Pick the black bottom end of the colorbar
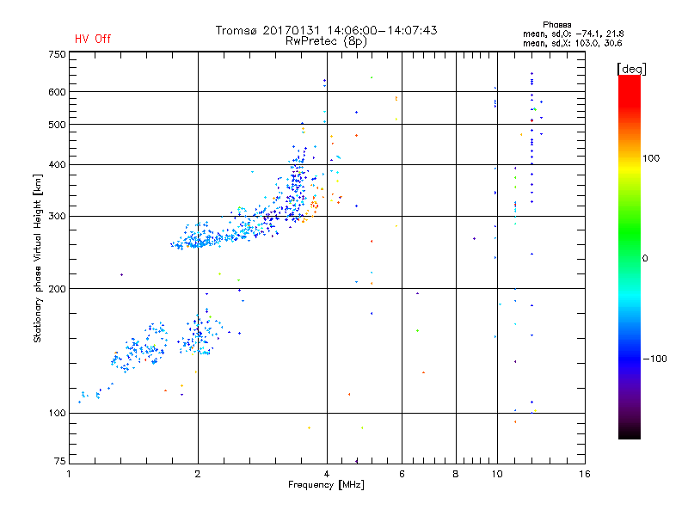Screen dimensions: 688x516 click(629, 433)
